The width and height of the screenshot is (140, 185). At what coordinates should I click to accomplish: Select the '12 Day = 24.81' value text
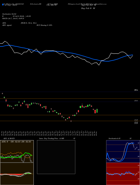point(11,5)
